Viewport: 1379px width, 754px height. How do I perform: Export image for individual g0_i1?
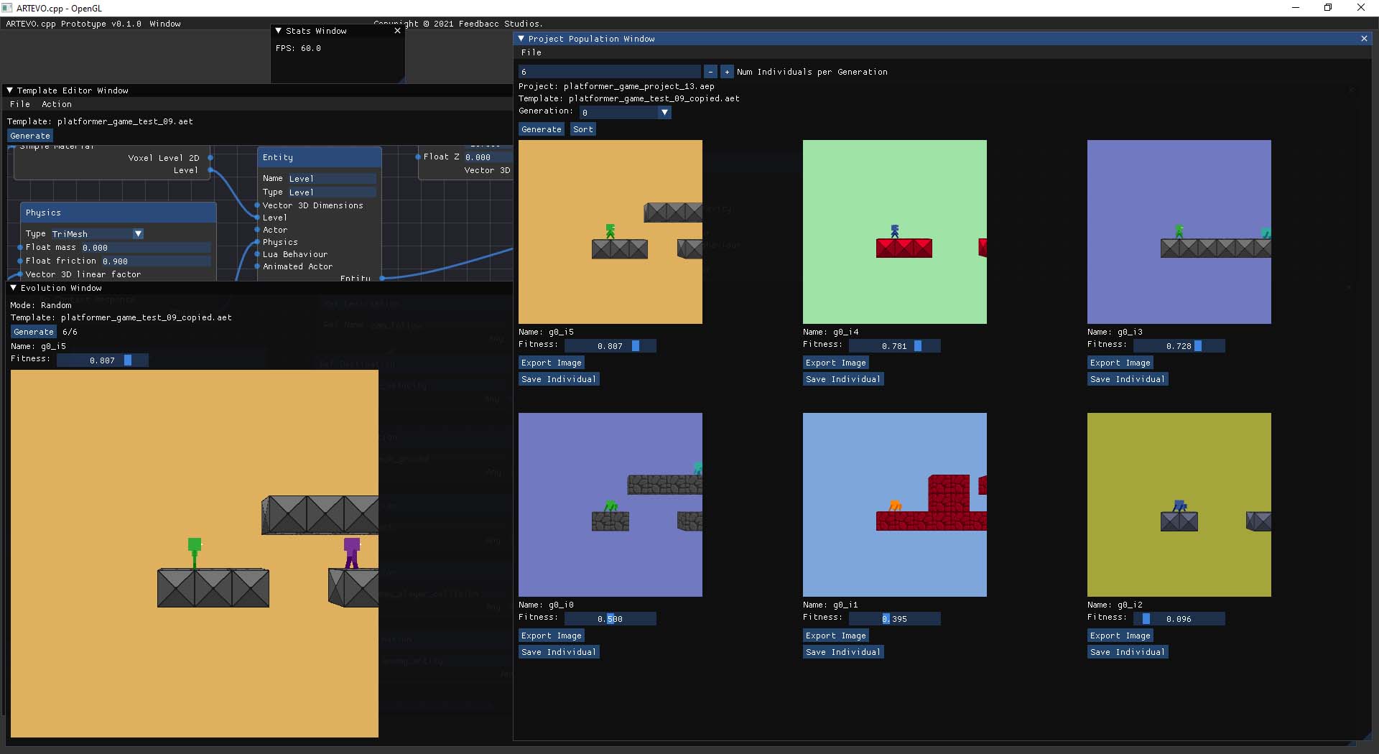pyautogui.click(x=836, y=636)
